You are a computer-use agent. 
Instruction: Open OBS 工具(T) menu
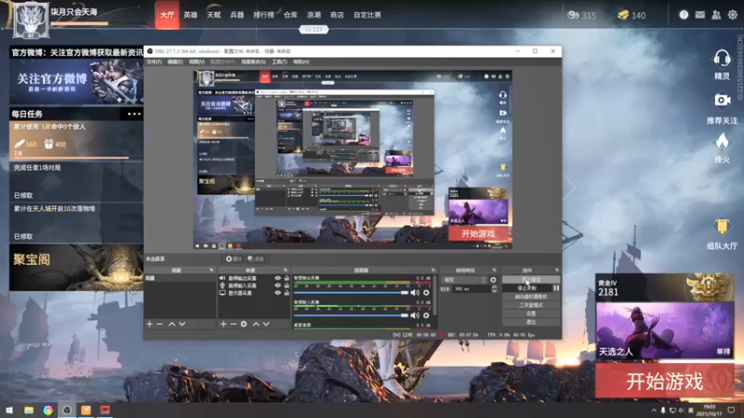[x=280, y=62]
